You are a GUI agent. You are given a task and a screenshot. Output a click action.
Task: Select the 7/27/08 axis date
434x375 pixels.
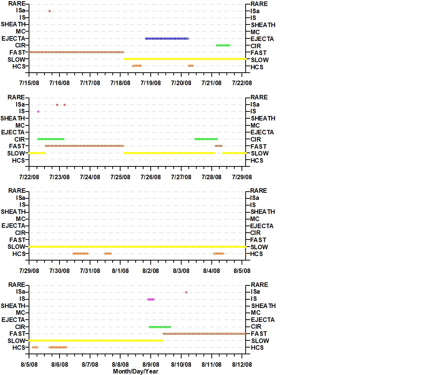(x=181, y=177)
